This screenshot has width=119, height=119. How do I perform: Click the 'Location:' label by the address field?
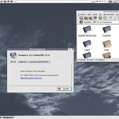(x=88, y=22)
